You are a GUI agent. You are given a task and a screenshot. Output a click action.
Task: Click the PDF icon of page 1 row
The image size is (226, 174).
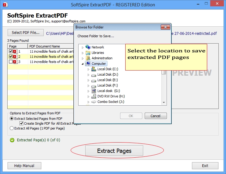point(15,51)
